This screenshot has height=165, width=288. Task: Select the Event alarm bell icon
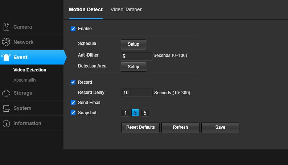pos(6,57)
